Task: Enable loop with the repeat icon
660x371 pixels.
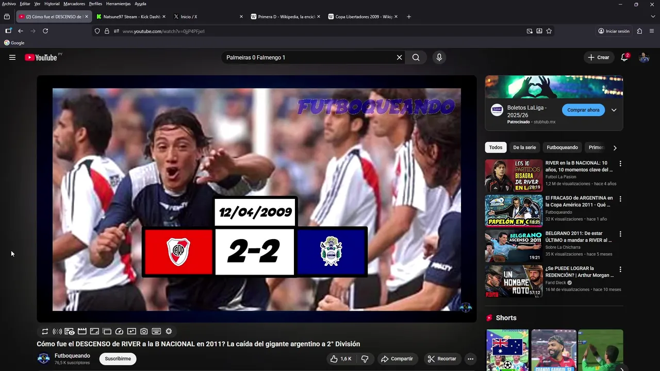Action: tap(45, 331)
